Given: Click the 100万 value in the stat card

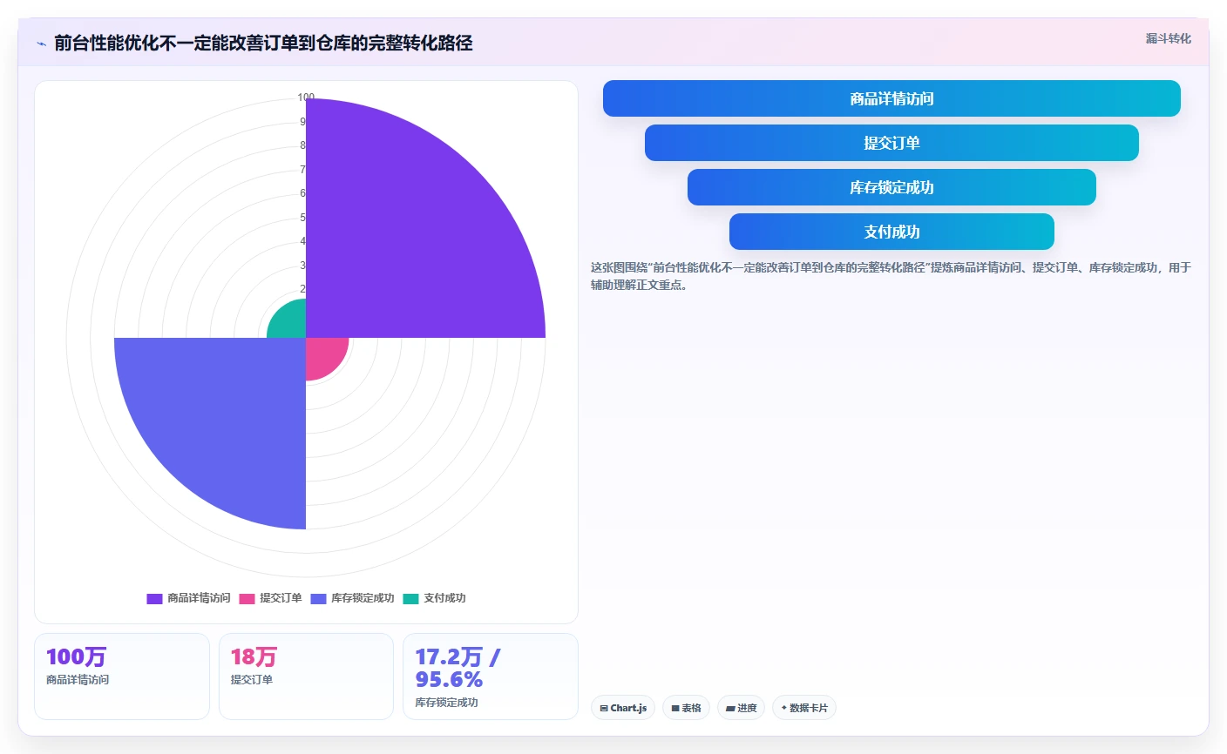Looking at the screenshot, I should [77, 656].
